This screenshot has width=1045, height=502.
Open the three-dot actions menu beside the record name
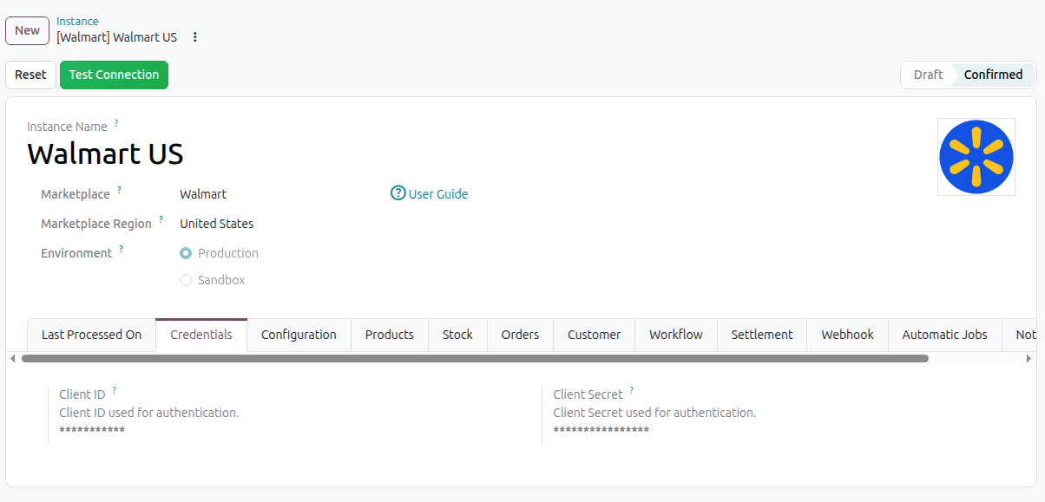point(194,37)
